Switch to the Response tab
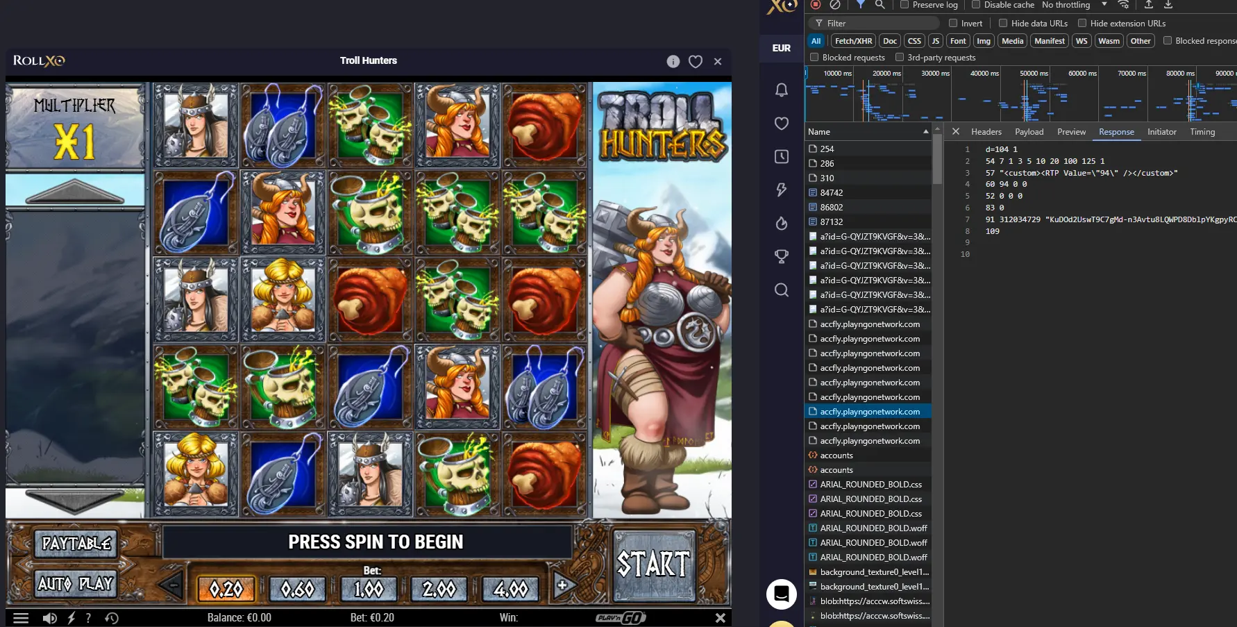The width and height of the screenshot is (1237, 627). pyautogui.click(x=1116, y=131)
